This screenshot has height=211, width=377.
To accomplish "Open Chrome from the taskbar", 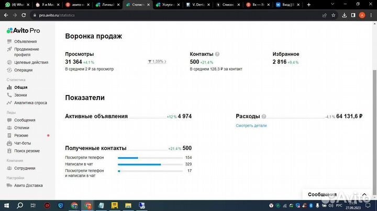I will tap(74, 205).
